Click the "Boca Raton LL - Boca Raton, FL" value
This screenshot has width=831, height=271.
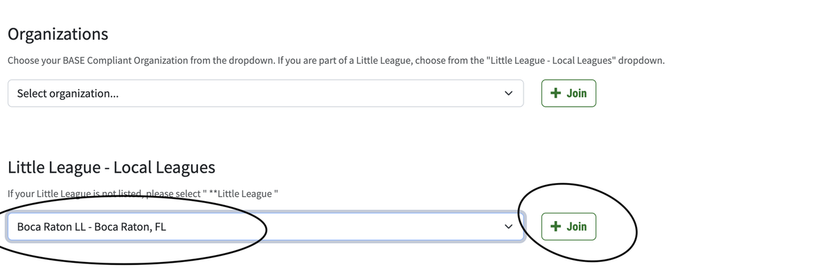tap(91, 227)
